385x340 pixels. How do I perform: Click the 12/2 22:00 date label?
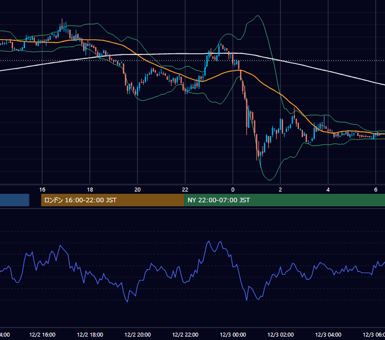185,335
